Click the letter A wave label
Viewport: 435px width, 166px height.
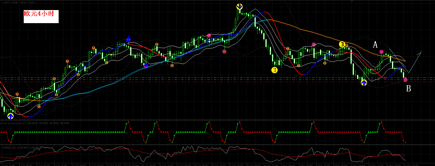click(x=375, y=45)
